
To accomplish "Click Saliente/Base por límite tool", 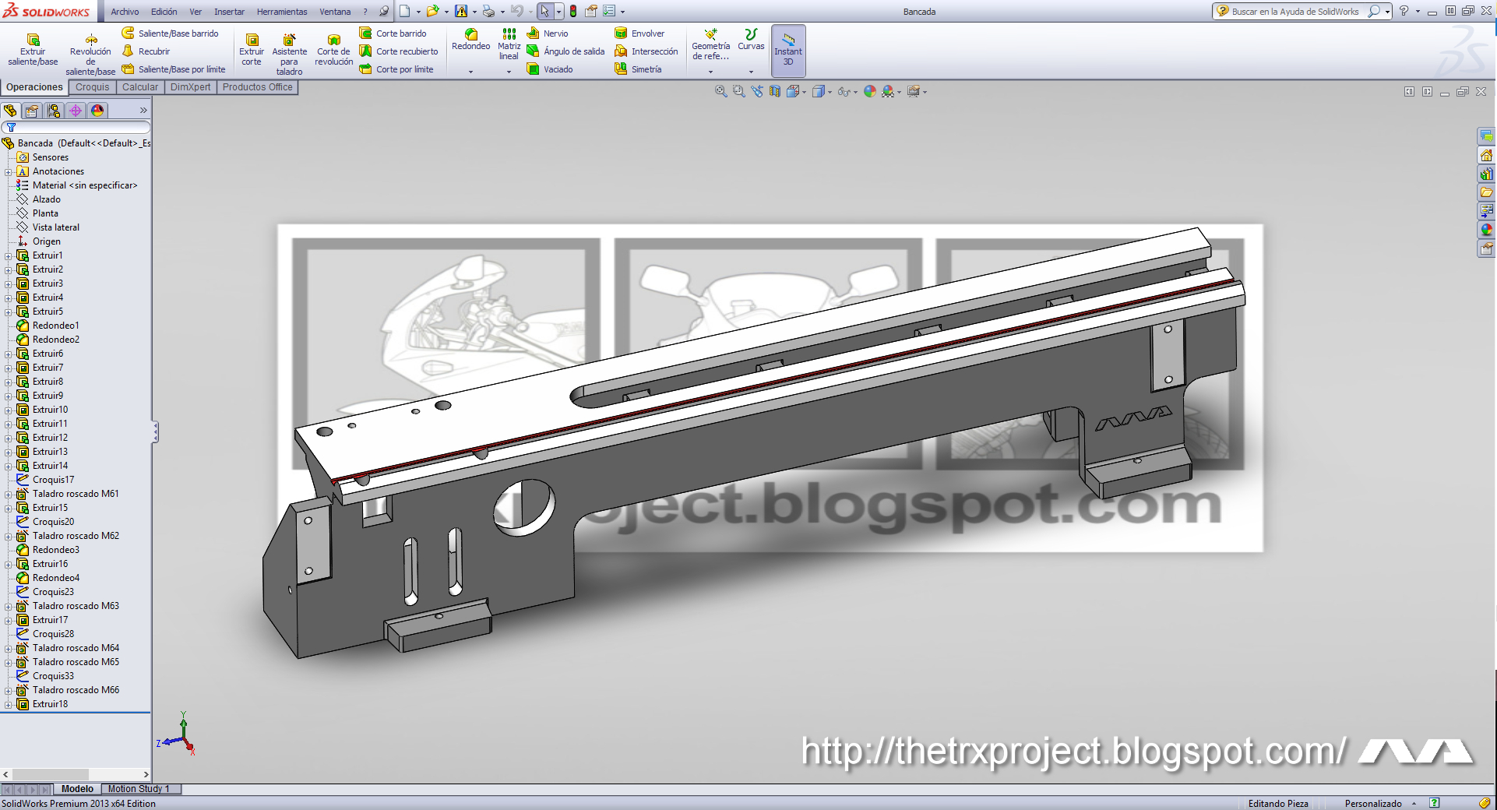I will pos(174,69).
